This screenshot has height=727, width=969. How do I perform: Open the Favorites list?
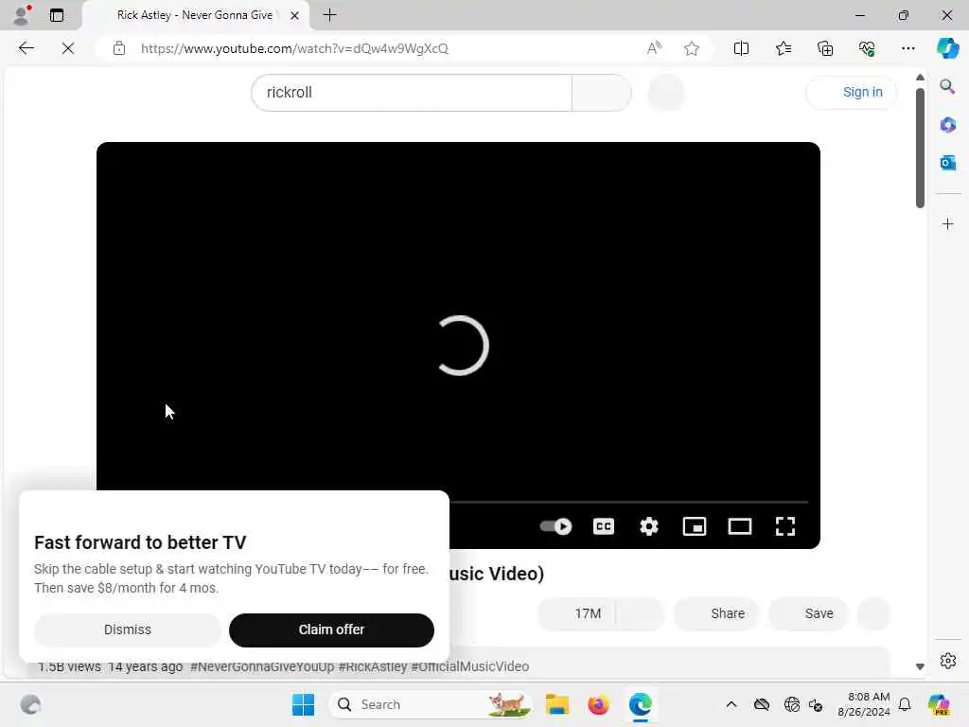click(783, 48)
